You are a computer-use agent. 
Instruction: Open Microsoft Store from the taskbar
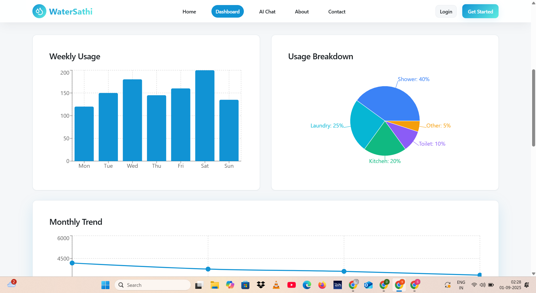[245, 285]
